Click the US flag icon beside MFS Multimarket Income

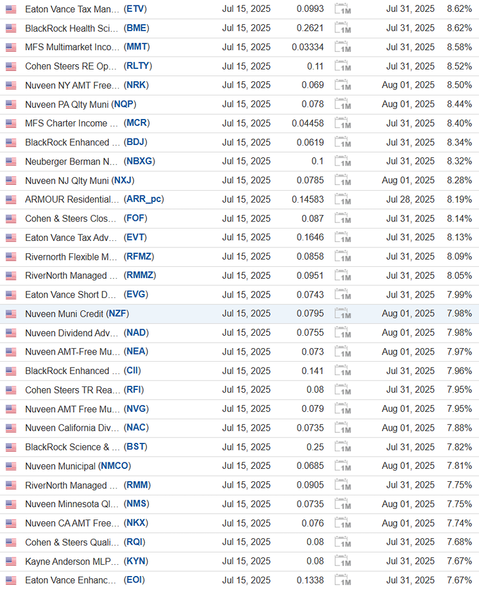click(x=11, y=47)
